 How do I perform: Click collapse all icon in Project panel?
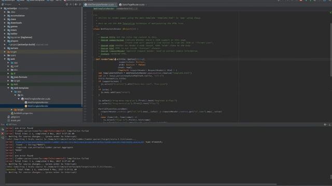click(71, 4)
